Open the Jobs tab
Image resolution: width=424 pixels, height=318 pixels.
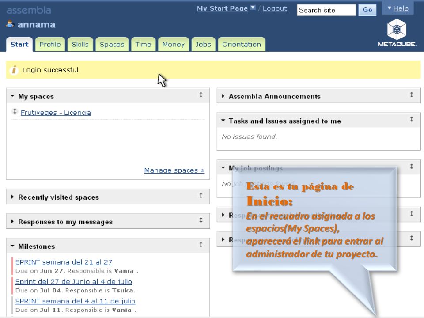[x=203, y=44]
